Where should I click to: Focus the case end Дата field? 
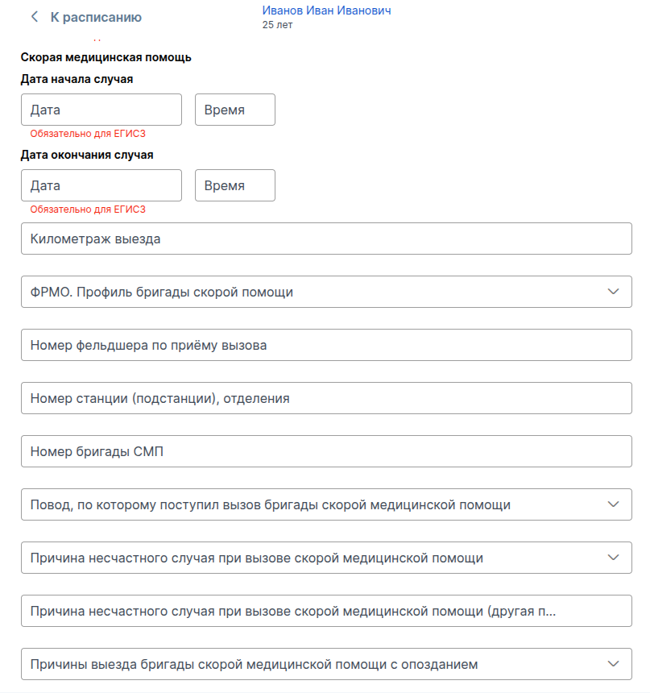pyautogui.click(x=101, y=185)
